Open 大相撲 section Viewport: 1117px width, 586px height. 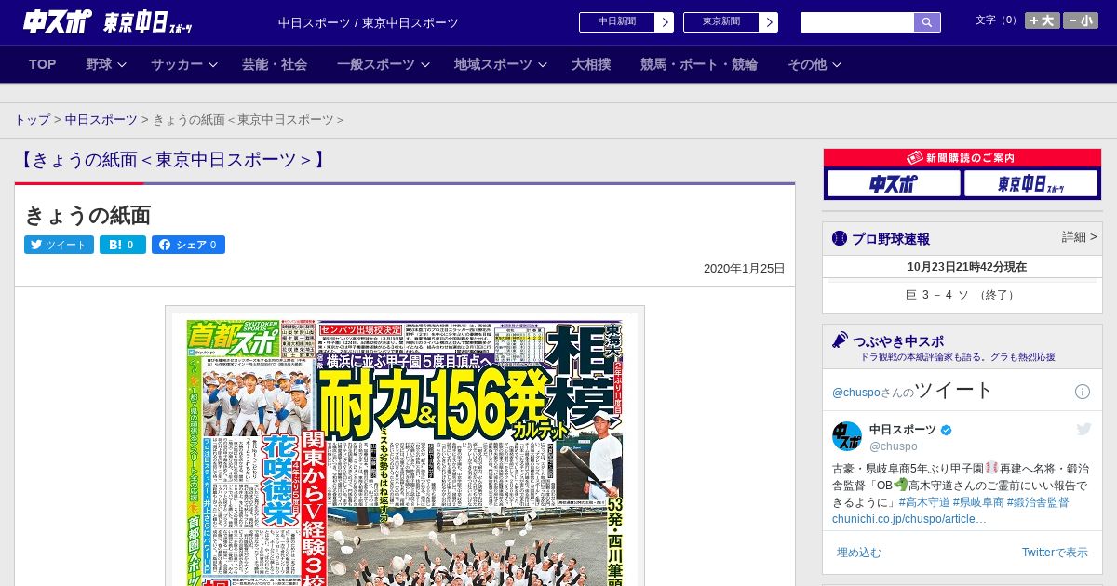591,64
